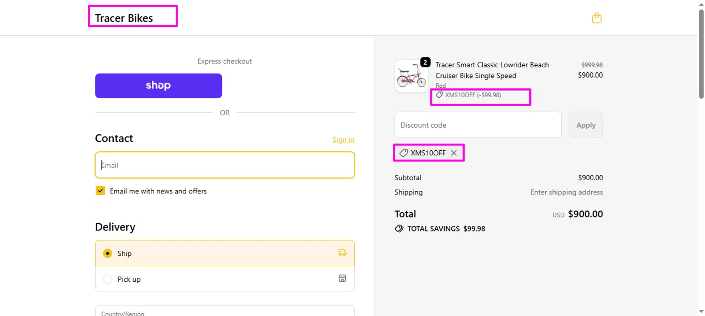Open the Sign in link
The height and width of the screenshot is (316, 705).
tap(343, 139)
